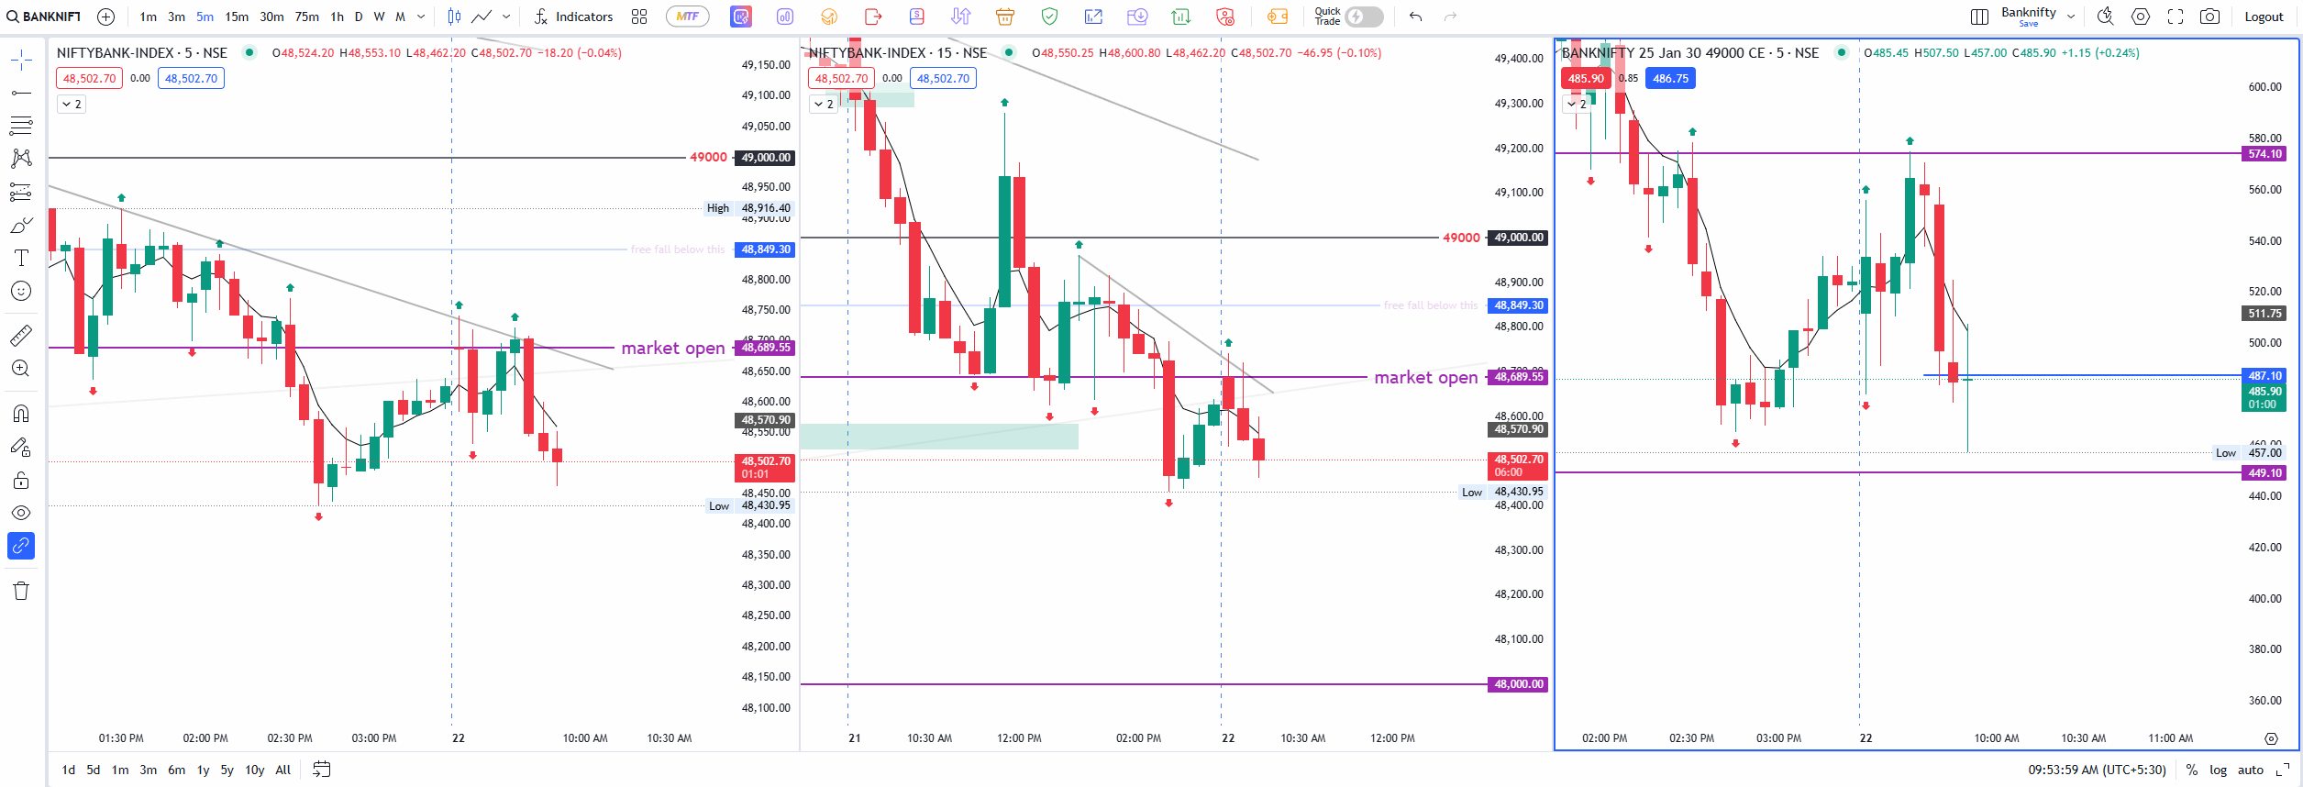Viewport: 2303px width, 787px height.
Task: Click the red exit-arrow toolbar icon
Action: [x=873, y=17]
